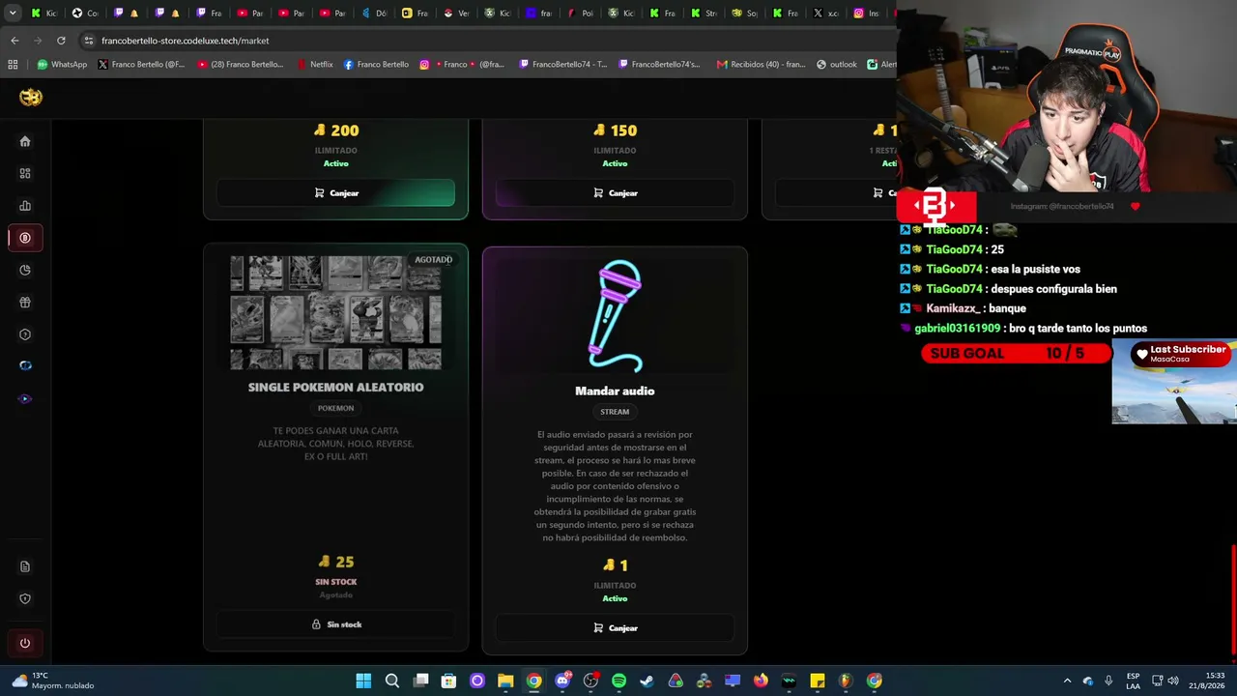Click the Sin stock button on Pokemon card
This screenshot has height=696, width=1237.
point(335,624)
